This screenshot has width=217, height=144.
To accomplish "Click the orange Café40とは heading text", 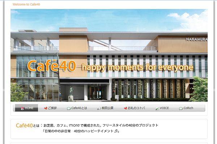I will [27, 125].
